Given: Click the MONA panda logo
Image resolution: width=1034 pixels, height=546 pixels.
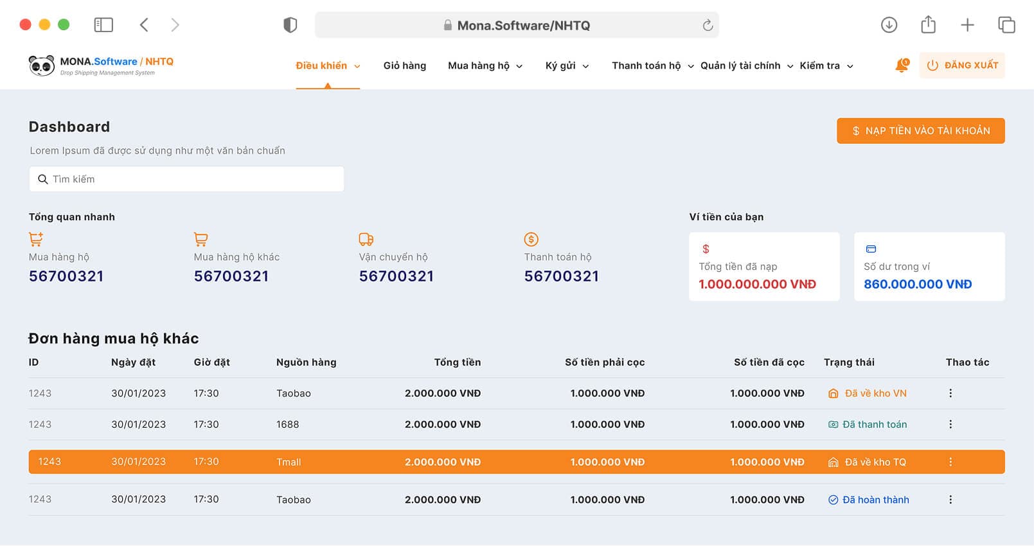Looking at the screenshot, I should point(42,66).
